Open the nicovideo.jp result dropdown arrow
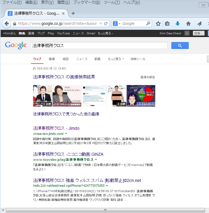Image resolution: width=209 pixels, height=213 pixels. (96, 159)
